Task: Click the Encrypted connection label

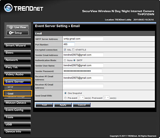Action: point(47,50)
